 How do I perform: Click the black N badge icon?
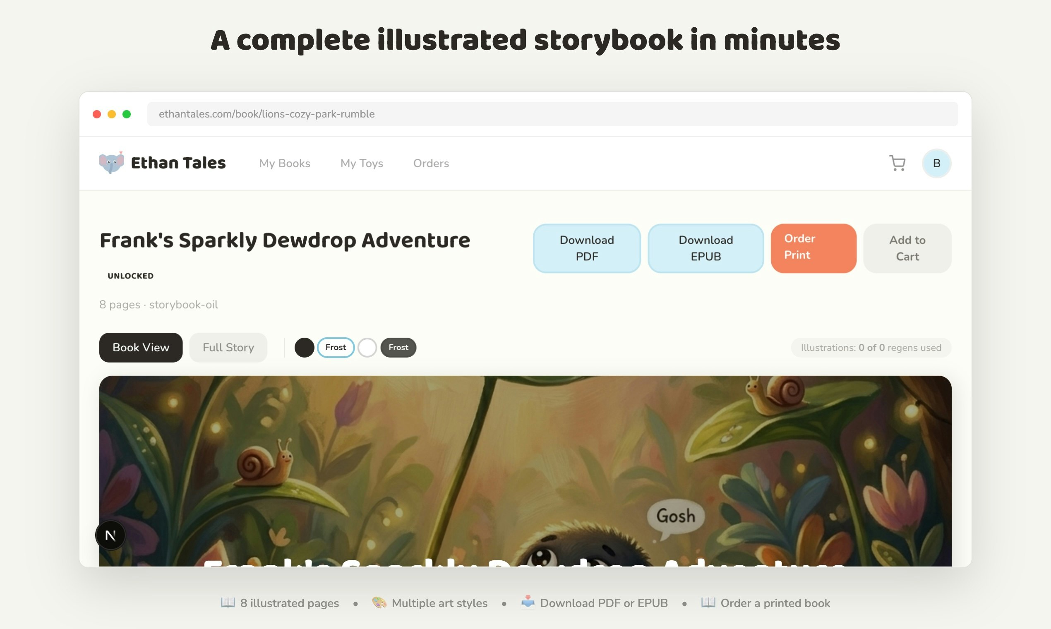(110, 535)
